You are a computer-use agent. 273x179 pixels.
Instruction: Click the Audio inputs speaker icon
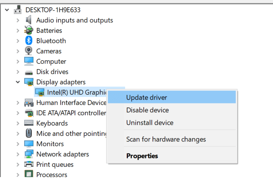(x=29, y=20)
